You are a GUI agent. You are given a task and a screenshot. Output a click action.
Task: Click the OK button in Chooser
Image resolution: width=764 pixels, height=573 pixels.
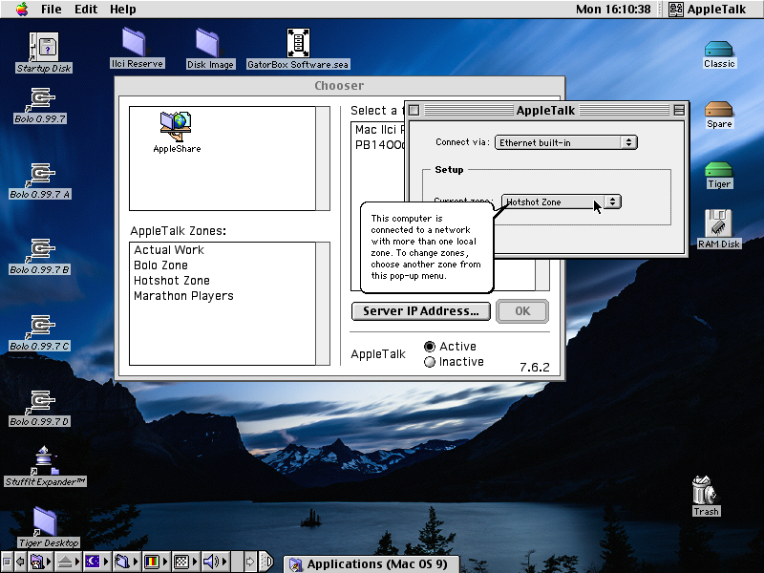pyautogui.click(x=522, y=311)
